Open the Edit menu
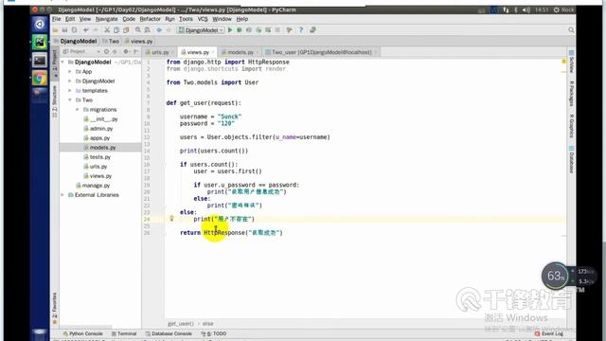Screen dimensions: 606x341 [x=70, y=19]
